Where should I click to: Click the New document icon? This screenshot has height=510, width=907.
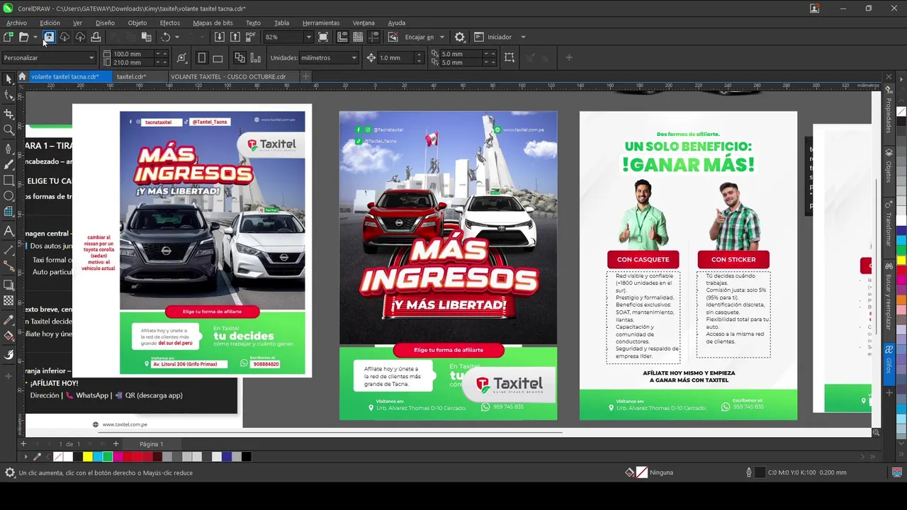pos(9,37)
